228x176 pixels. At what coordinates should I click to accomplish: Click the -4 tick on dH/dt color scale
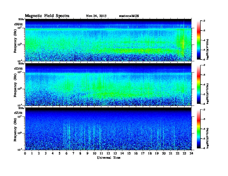204,40
